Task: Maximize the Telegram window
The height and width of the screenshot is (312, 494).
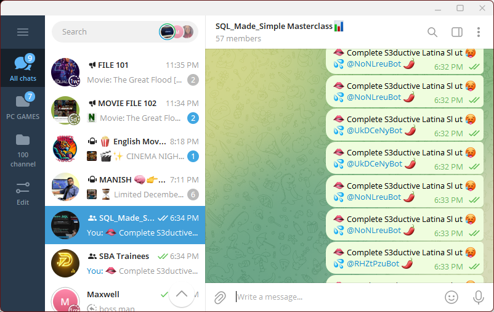Action: 460,8
